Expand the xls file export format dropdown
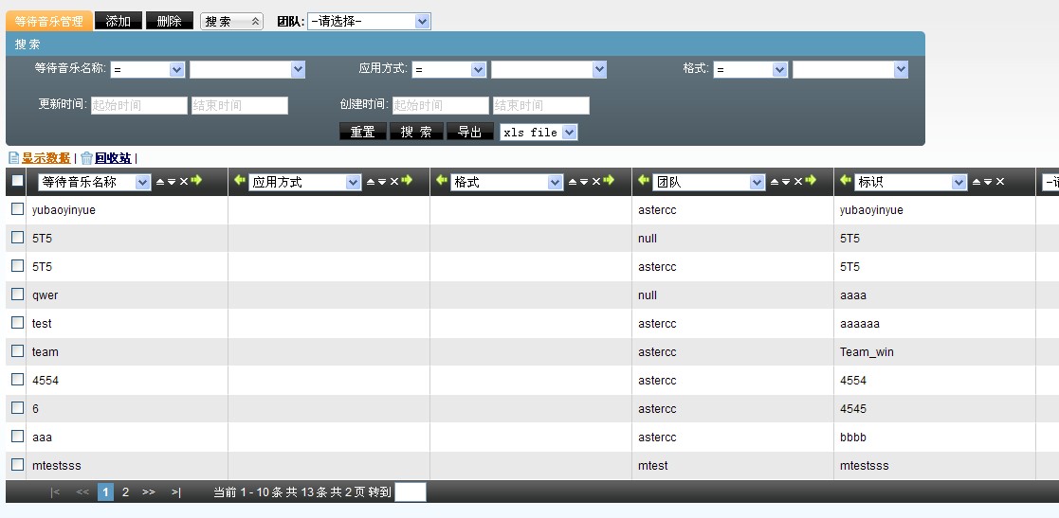The width and height of the screenshot is (1059, 518). coord(539,133)
